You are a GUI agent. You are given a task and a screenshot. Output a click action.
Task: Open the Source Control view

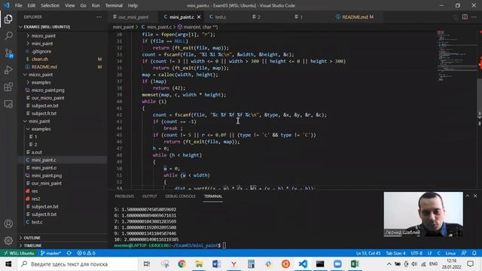pyautogui.click(x=8, y=53)
